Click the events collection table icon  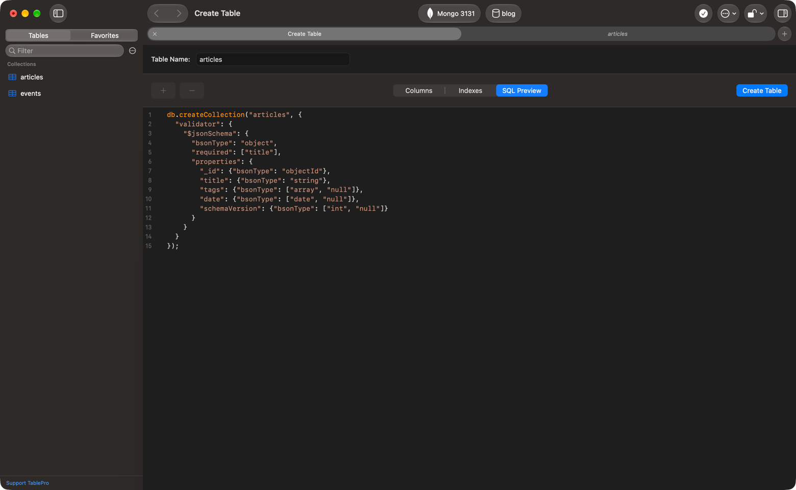(12, 93)
